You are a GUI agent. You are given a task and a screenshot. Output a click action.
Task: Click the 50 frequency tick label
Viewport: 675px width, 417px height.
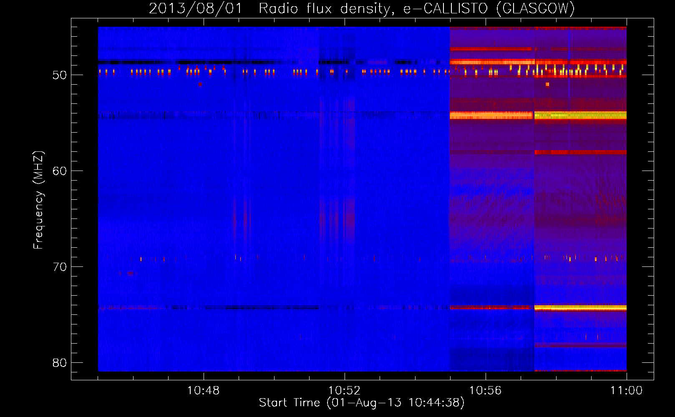[x=60, y=75]
